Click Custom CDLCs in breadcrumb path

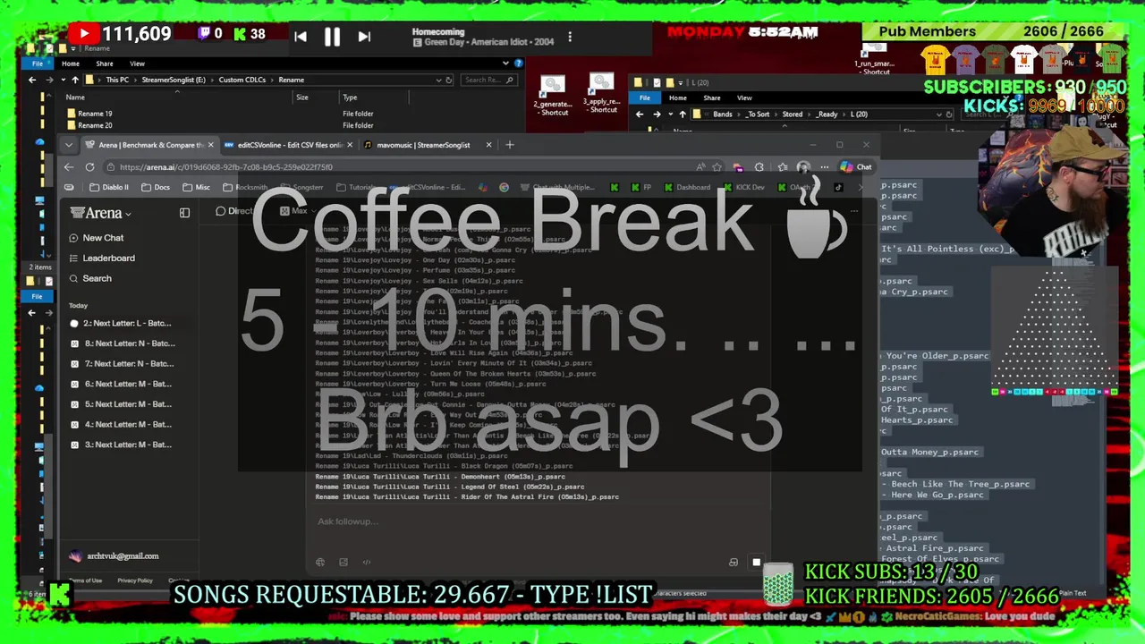[242, 80]
